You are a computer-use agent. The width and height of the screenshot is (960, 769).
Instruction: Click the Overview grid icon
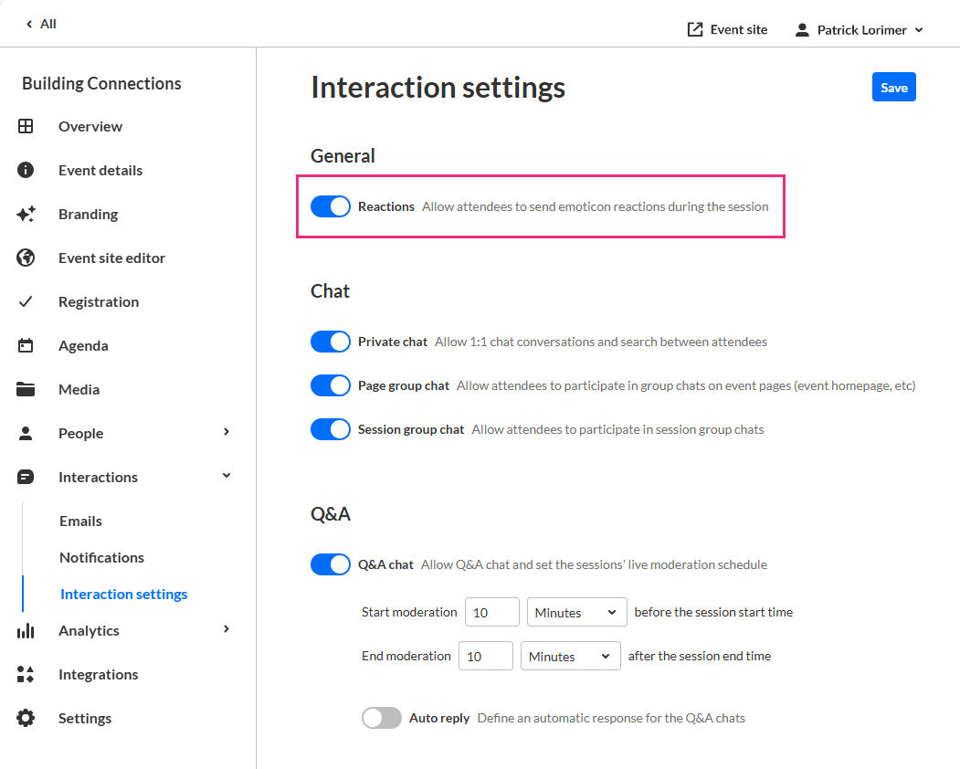26,126
